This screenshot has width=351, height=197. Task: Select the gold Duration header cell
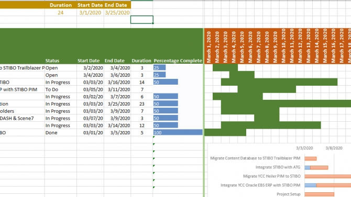coord(61,5)
